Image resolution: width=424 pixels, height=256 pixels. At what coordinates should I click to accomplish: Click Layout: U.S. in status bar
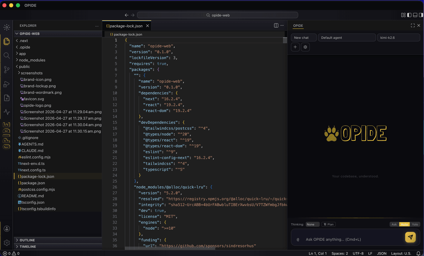click(401, 253)
